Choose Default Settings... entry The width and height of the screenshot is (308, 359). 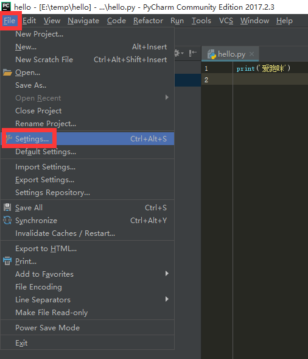(87, 152)
